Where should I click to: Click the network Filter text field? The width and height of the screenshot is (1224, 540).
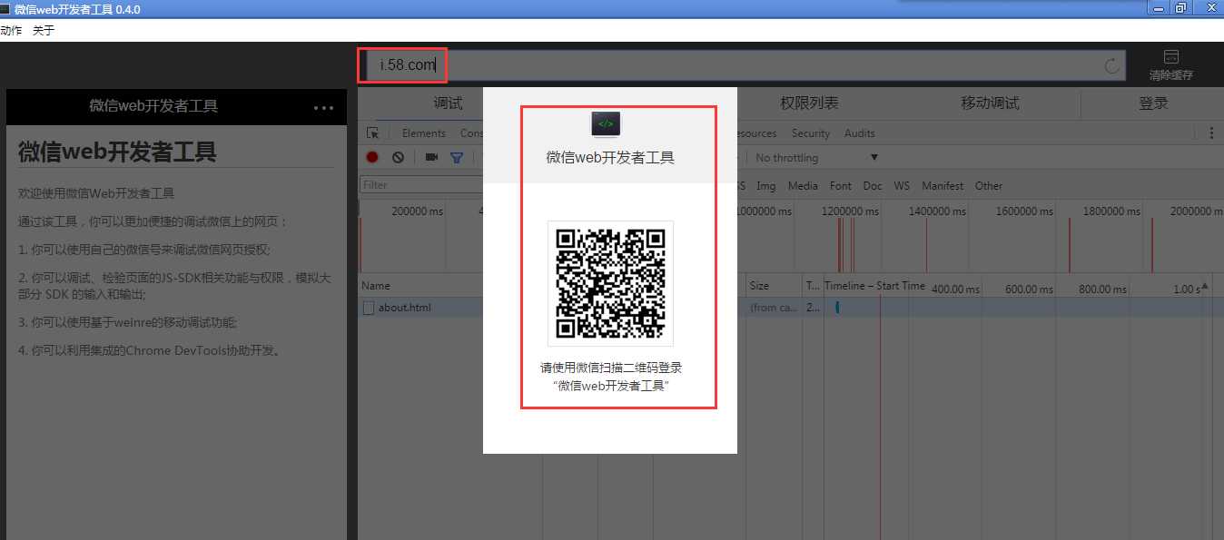coord(421,185)
